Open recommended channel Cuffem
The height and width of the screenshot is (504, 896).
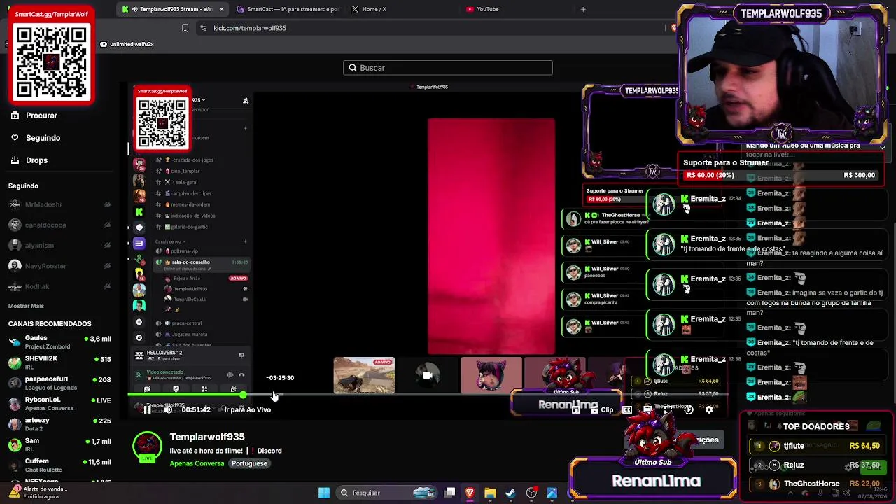[x=59, y=464]
